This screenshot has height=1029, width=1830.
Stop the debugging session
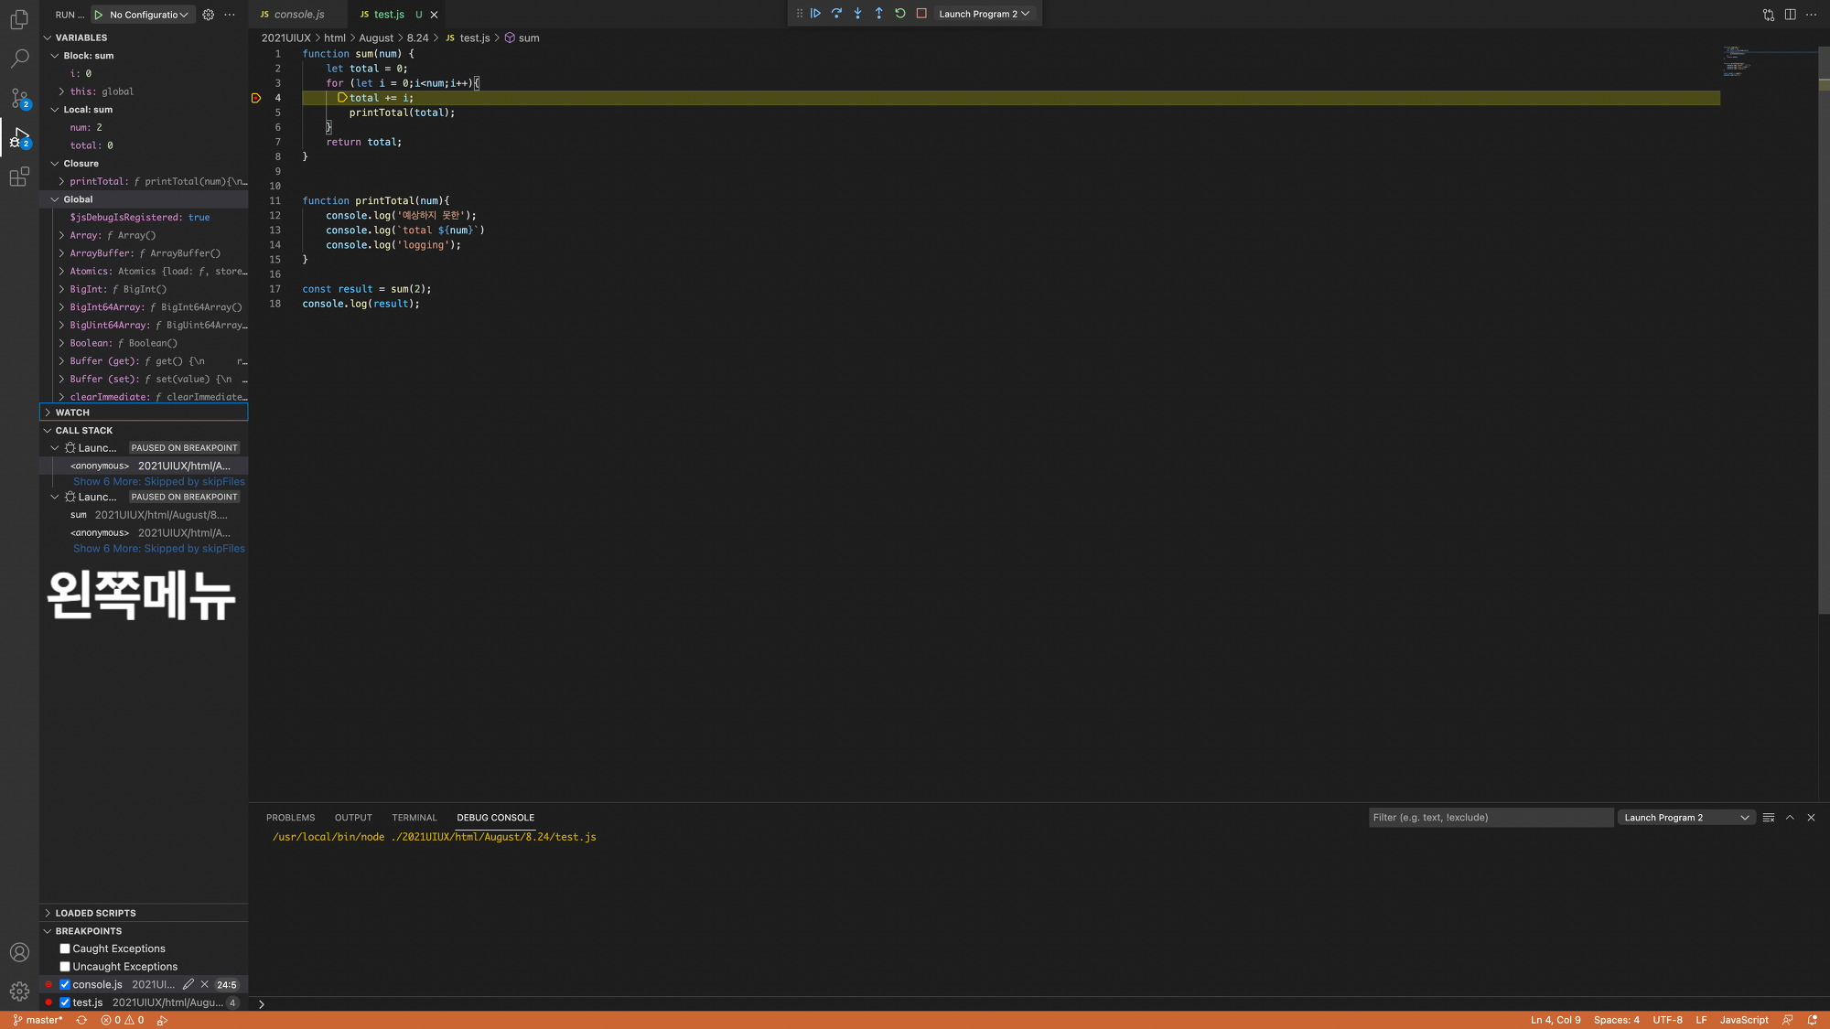[921, 14]
